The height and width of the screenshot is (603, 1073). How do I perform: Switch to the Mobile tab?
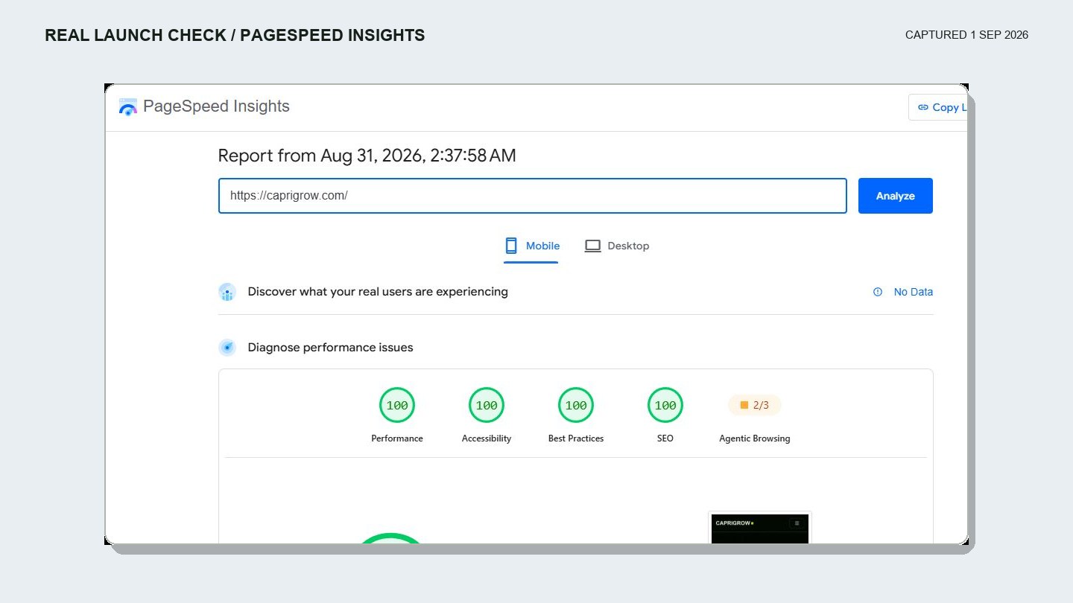531,246
